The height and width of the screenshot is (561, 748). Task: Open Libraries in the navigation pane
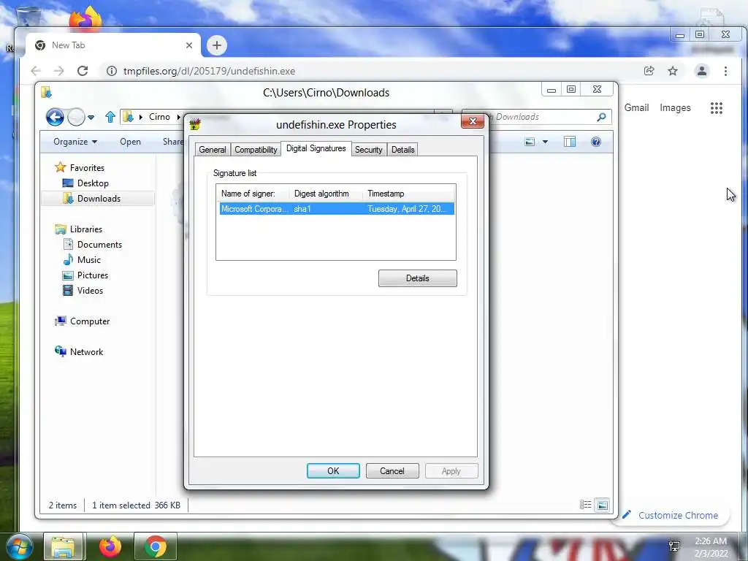pyautogui.click(x=79, y=229)
